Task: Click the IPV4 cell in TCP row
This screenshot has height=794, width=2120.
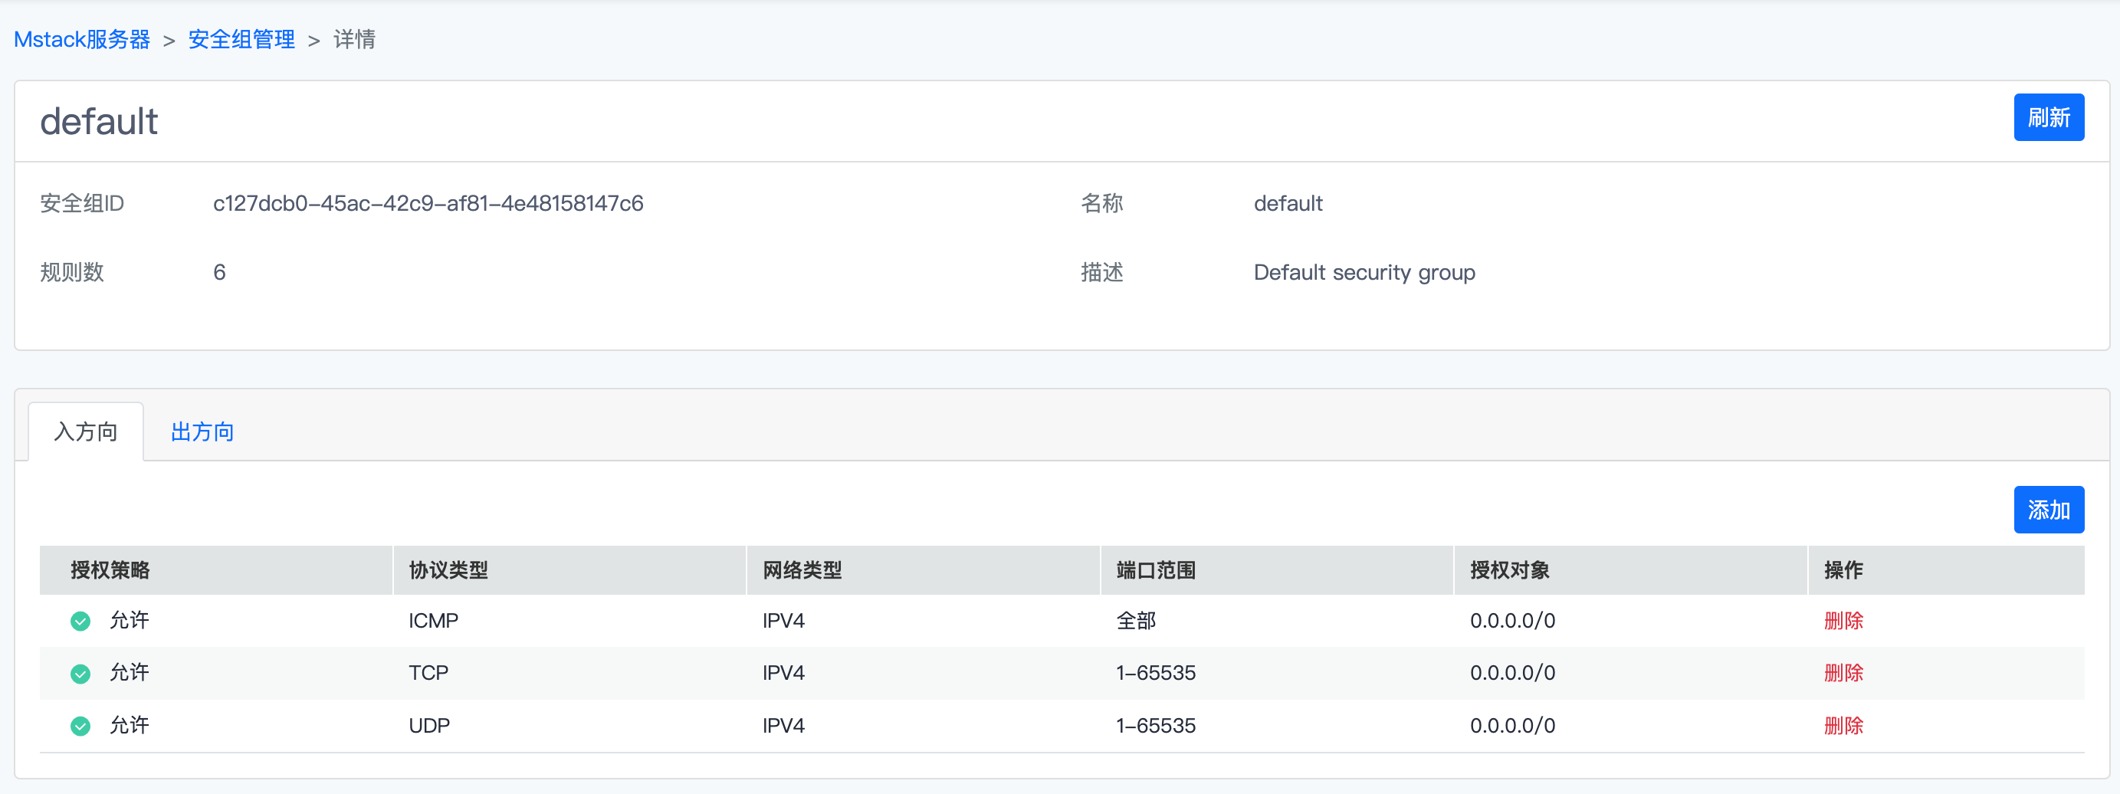Action: pos(783,673)
